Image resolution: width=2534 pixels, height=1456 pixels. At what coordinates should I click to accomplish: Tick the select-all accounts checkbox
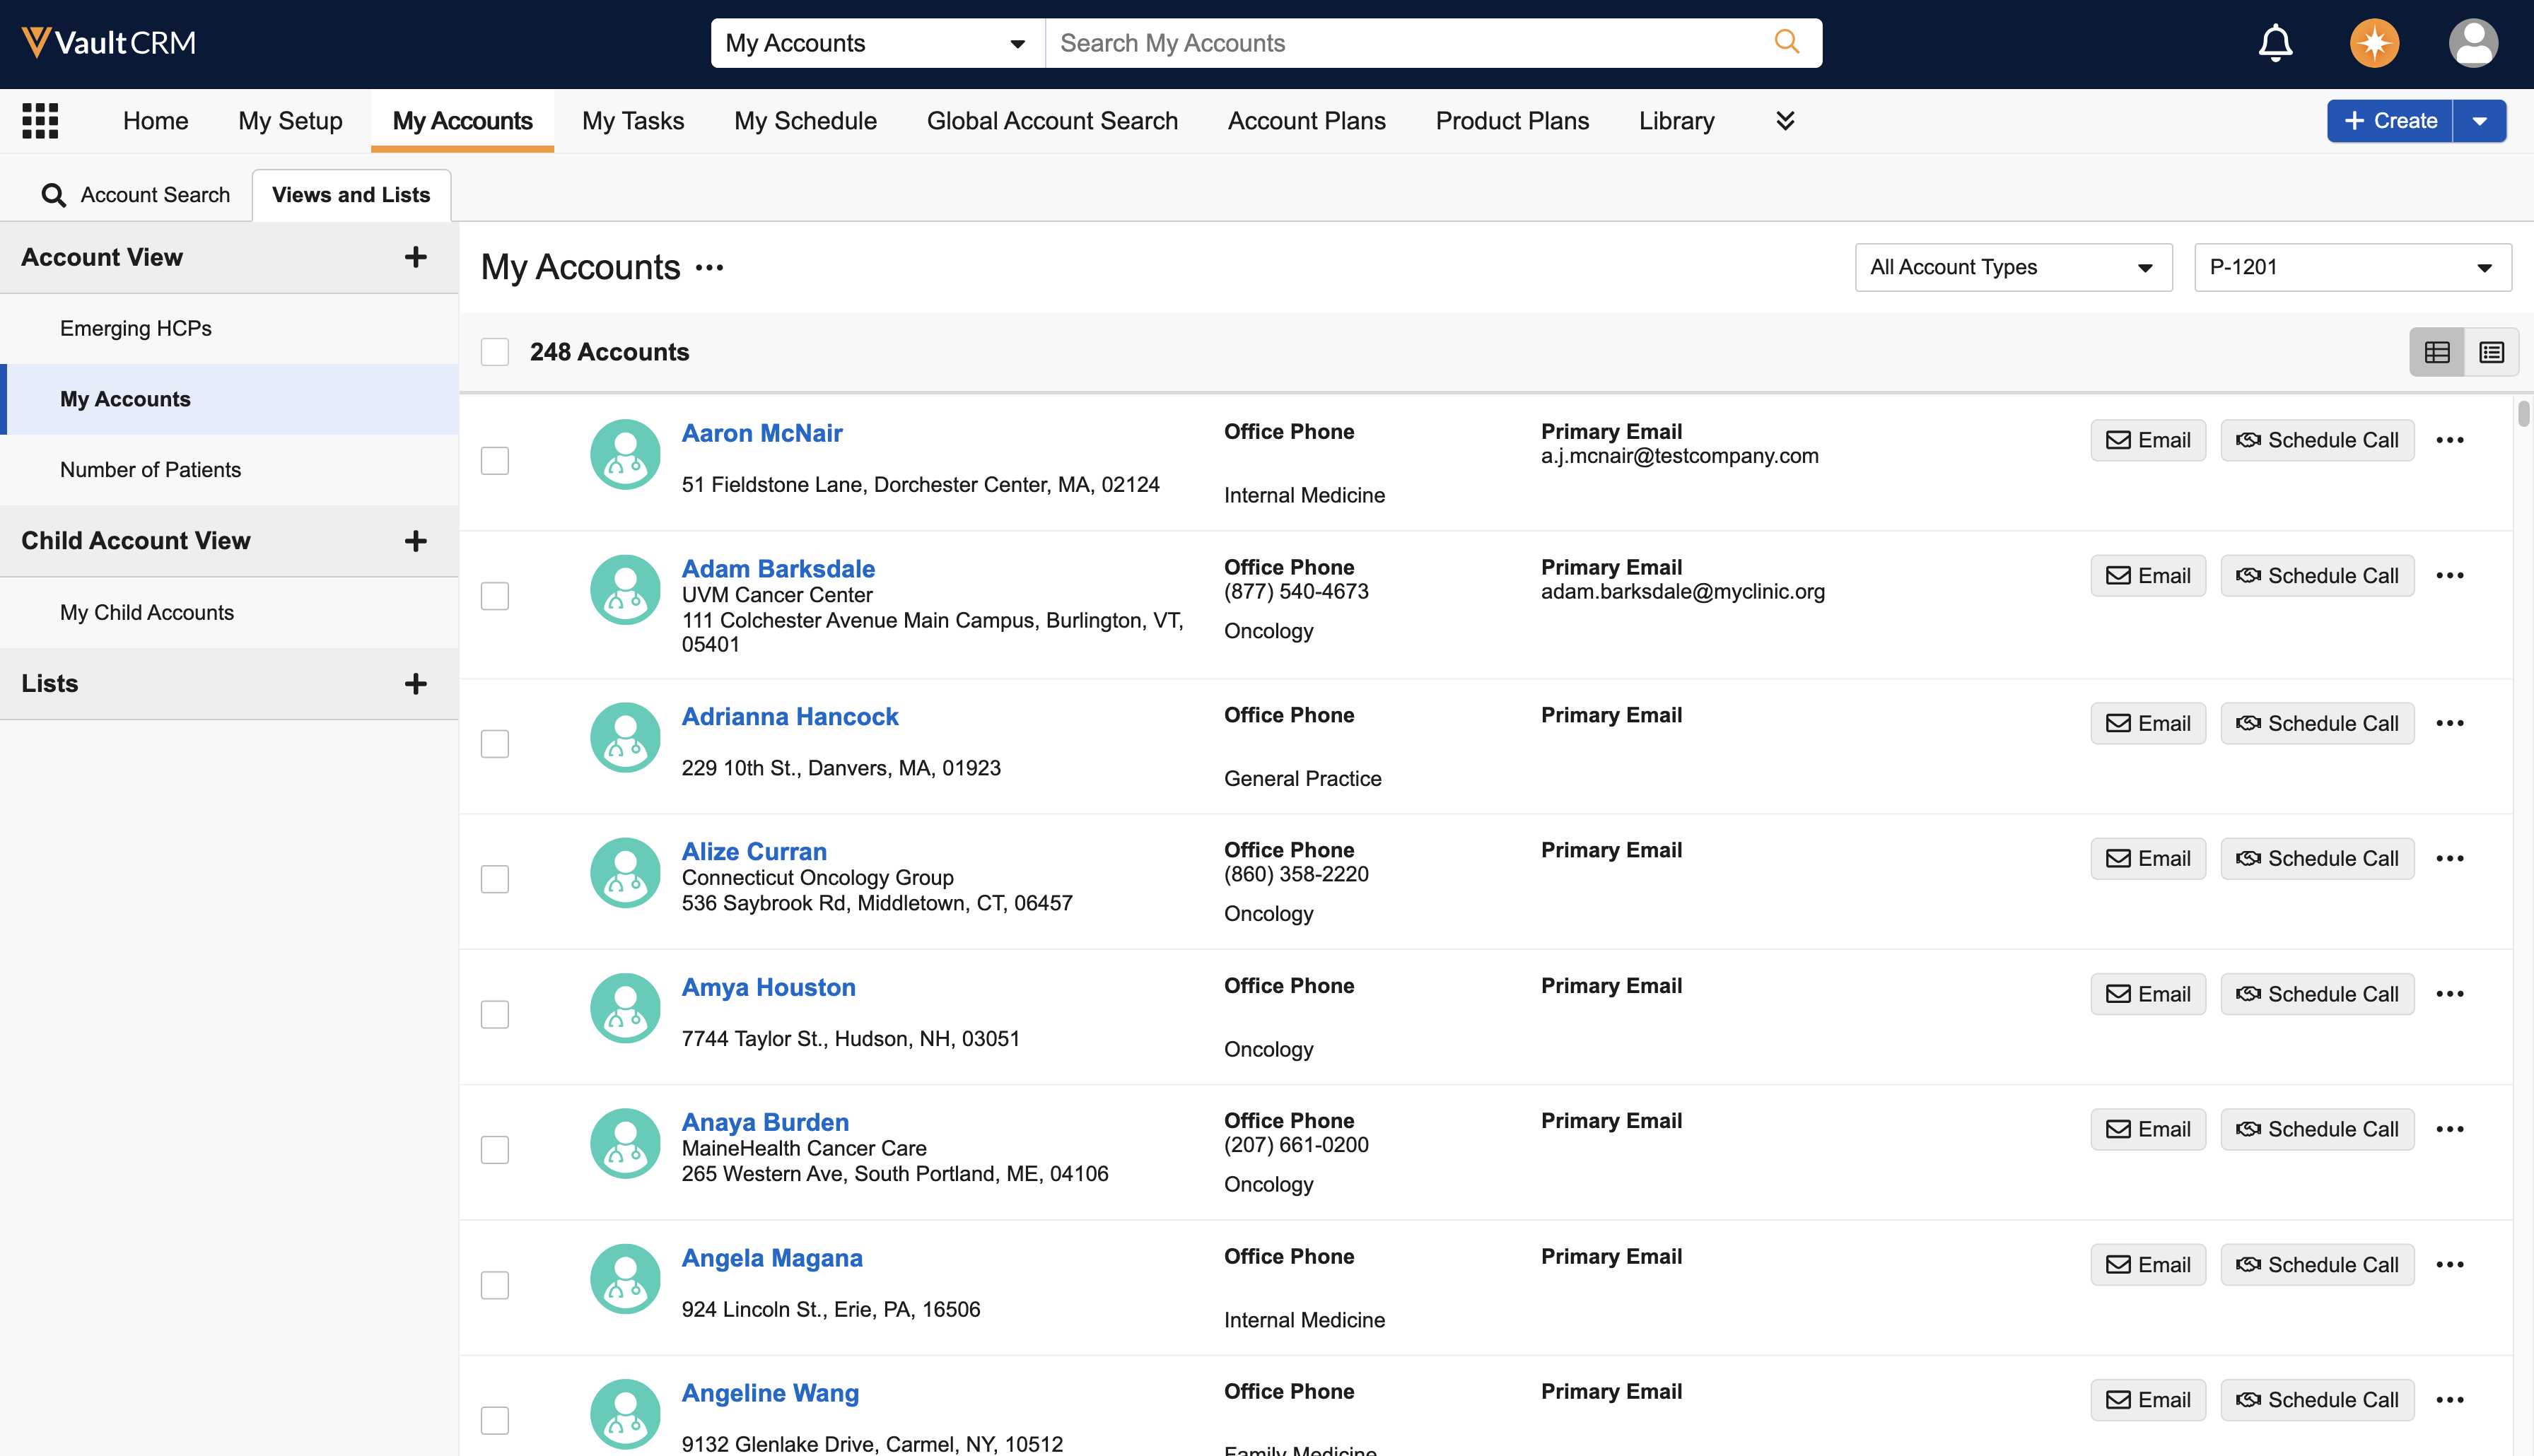(x=495, y=352)
